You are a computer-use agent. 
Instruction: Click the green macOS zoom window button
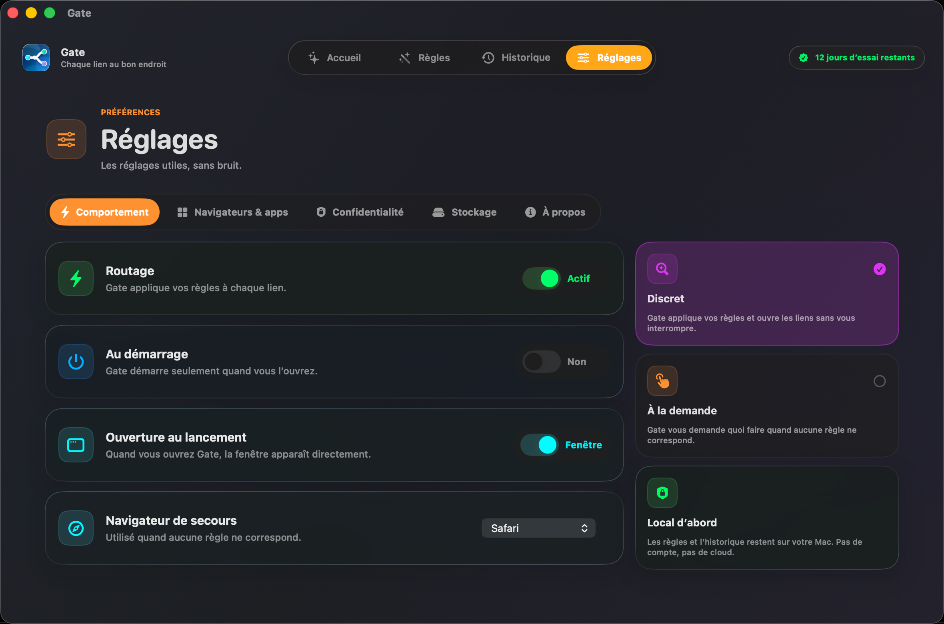tap(50, 13)
